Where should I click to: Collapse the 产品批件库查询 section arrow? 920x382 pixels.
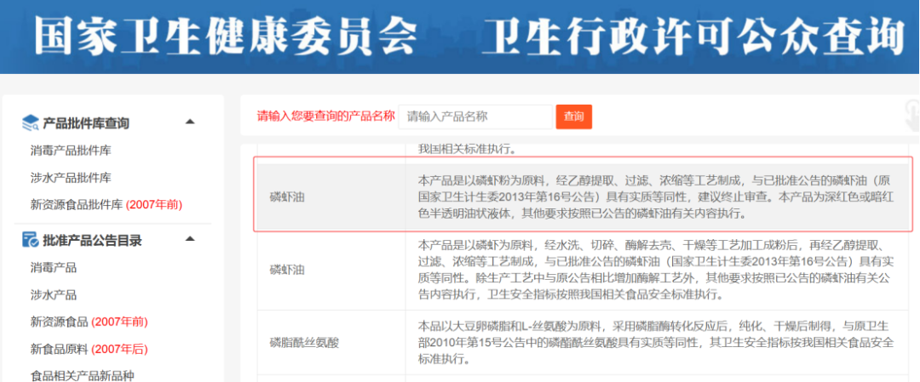[190, 123]
